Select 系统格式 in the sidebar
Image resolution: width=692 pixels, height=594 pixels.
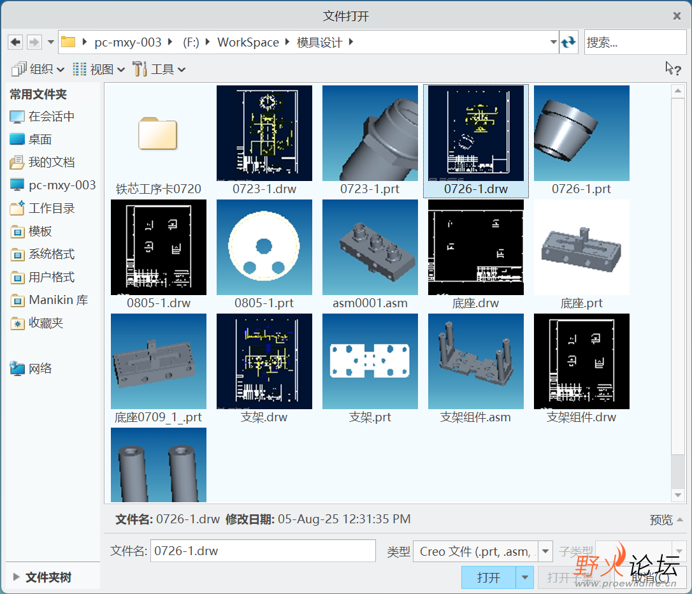[42, 254]
